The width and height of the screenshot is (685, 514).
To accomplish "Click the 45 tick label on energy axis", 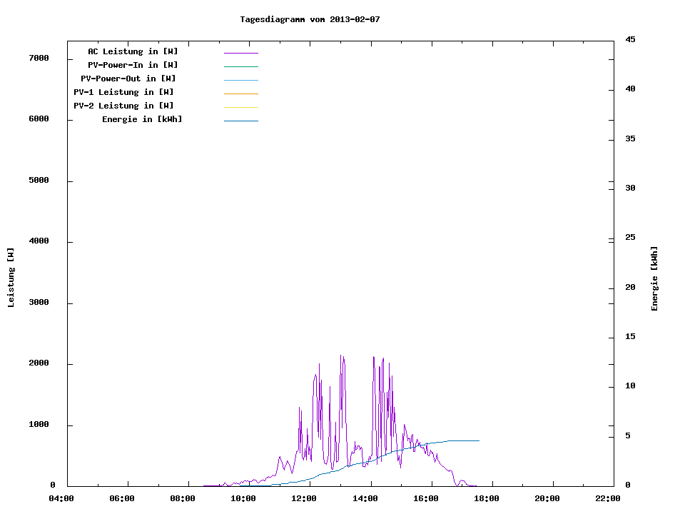I will 630,39.
